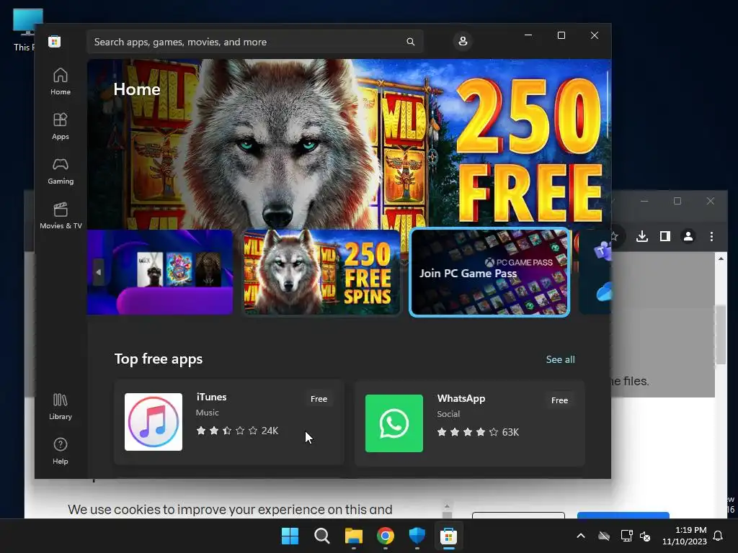Open Windows Security shield in taskbar
The image size is (738, 553).
pyautogui.click(x=417, y=536)
